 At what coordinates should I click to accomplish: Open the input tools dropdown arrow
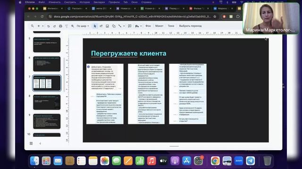[141, 26]
